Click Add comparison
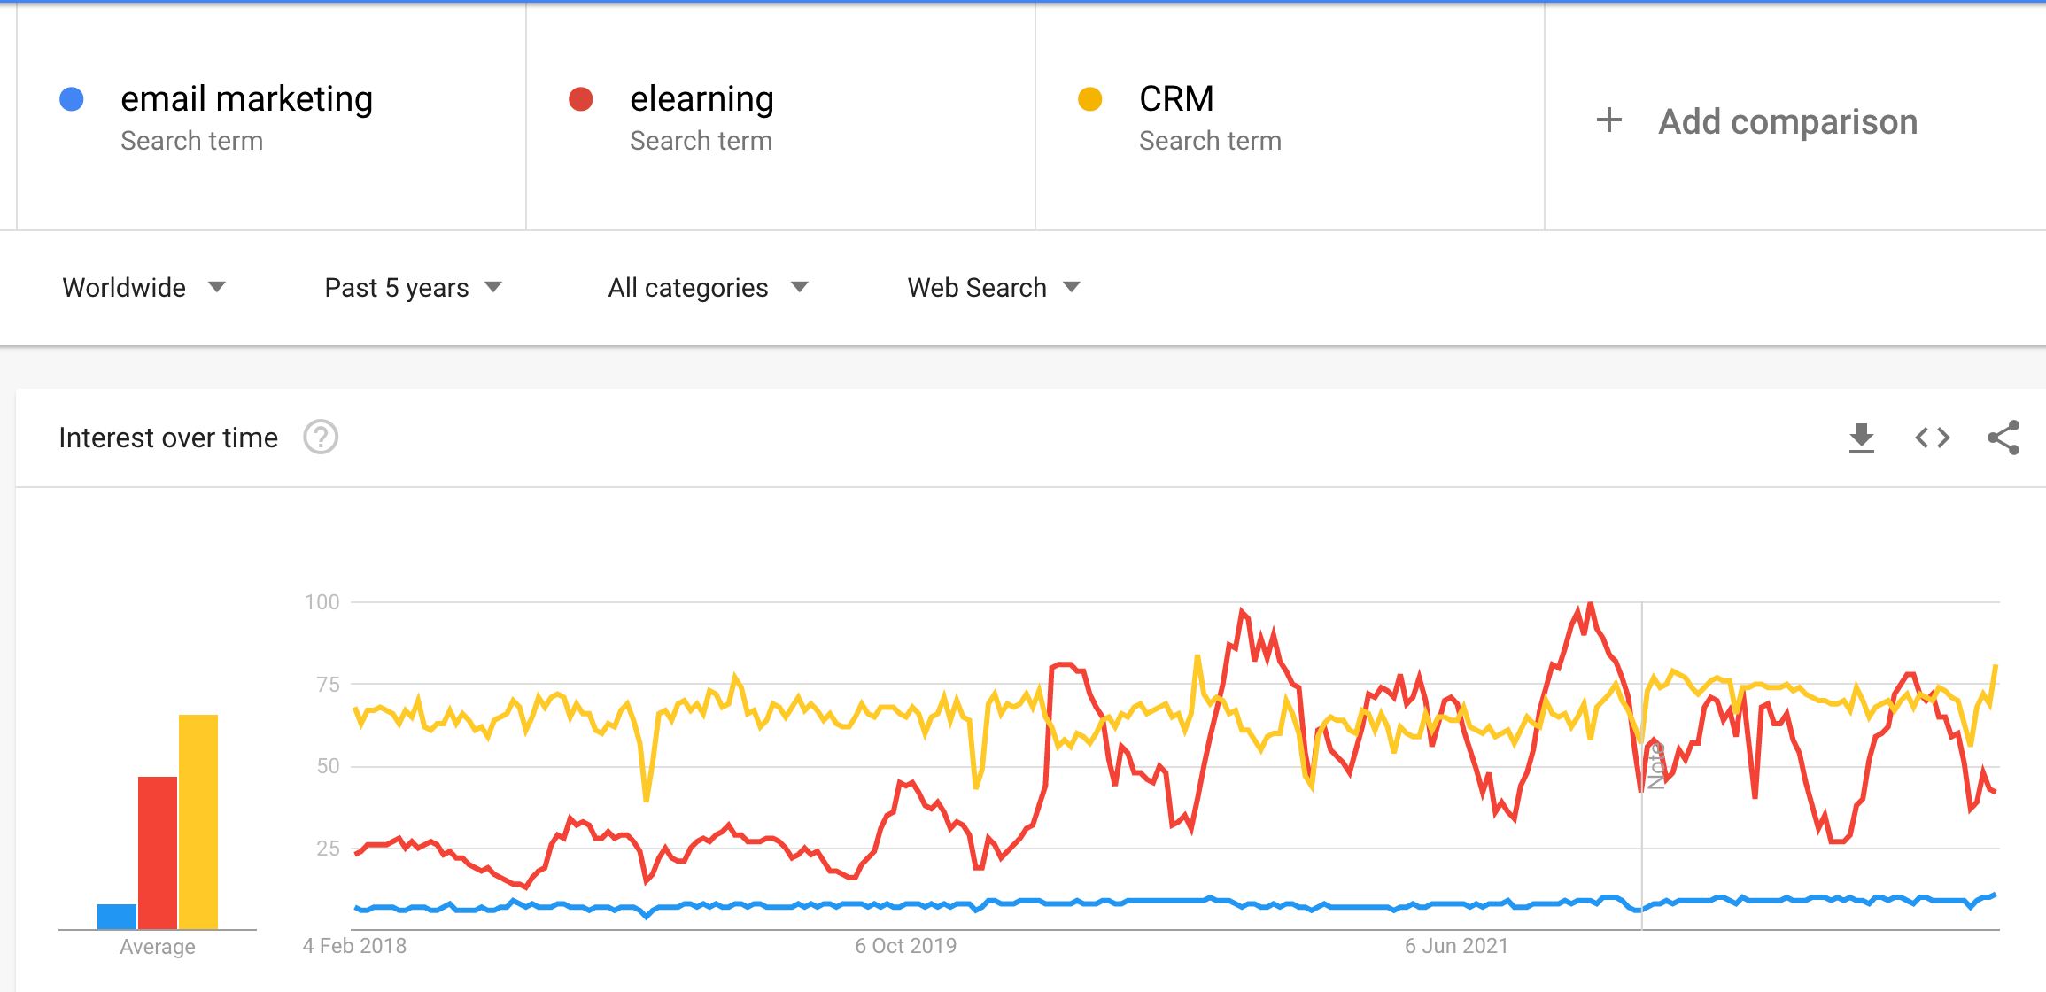 (1787, 121)
